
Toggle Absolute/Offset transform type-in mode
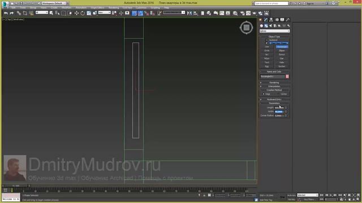(x=209, y=195)
